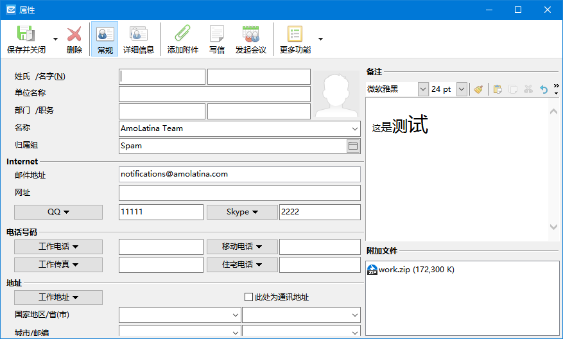Click the cut scissors icon in notes toolbar
Image resolution: width=563 pixels, height=339 pixels.
point(528,89)
